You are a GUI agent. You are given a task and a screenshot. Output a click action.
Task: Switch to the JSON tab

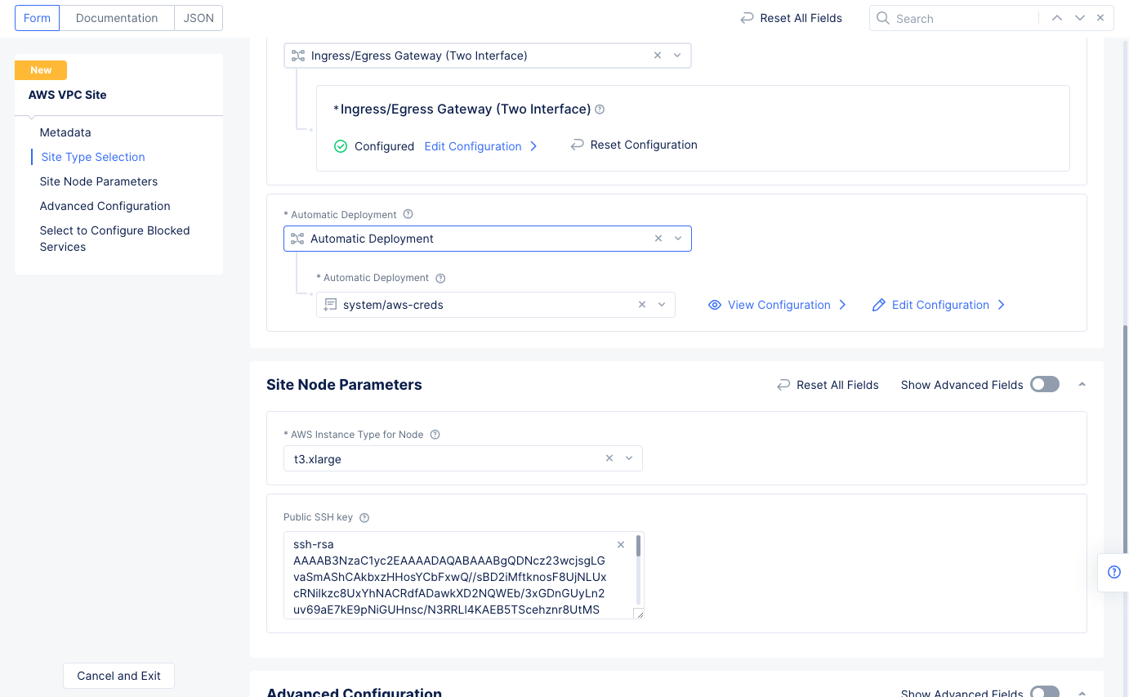click(198, 17)
